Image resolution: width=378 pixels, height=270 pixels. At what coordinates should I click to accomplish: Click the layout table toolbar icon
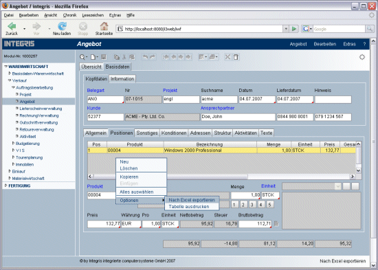(201, 57)
